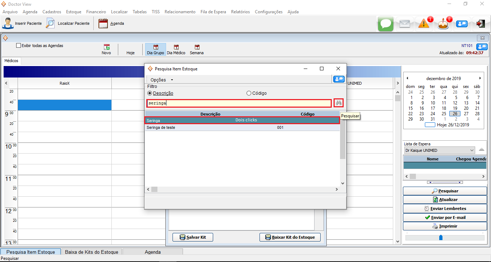Click the exit door icon in toolbar
This screenshot has width=491, height=262.
click(x=481, y=24)
